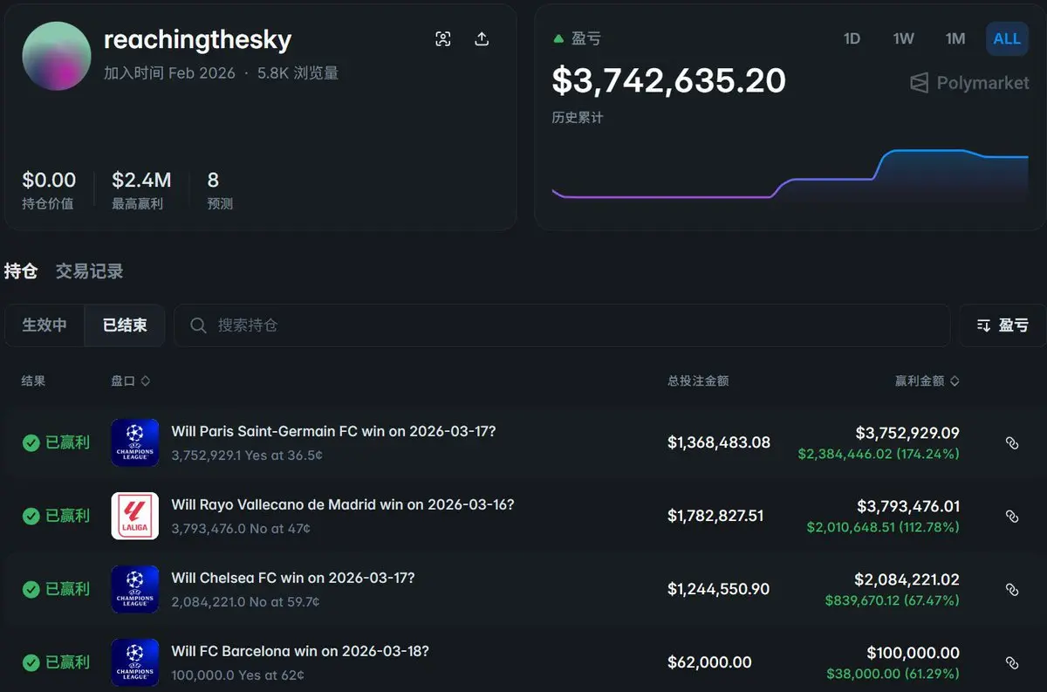The width and height of the screenshot is (1047, 692).
Task: Switch to the 交易记录 tab
Action: [90, 271]
